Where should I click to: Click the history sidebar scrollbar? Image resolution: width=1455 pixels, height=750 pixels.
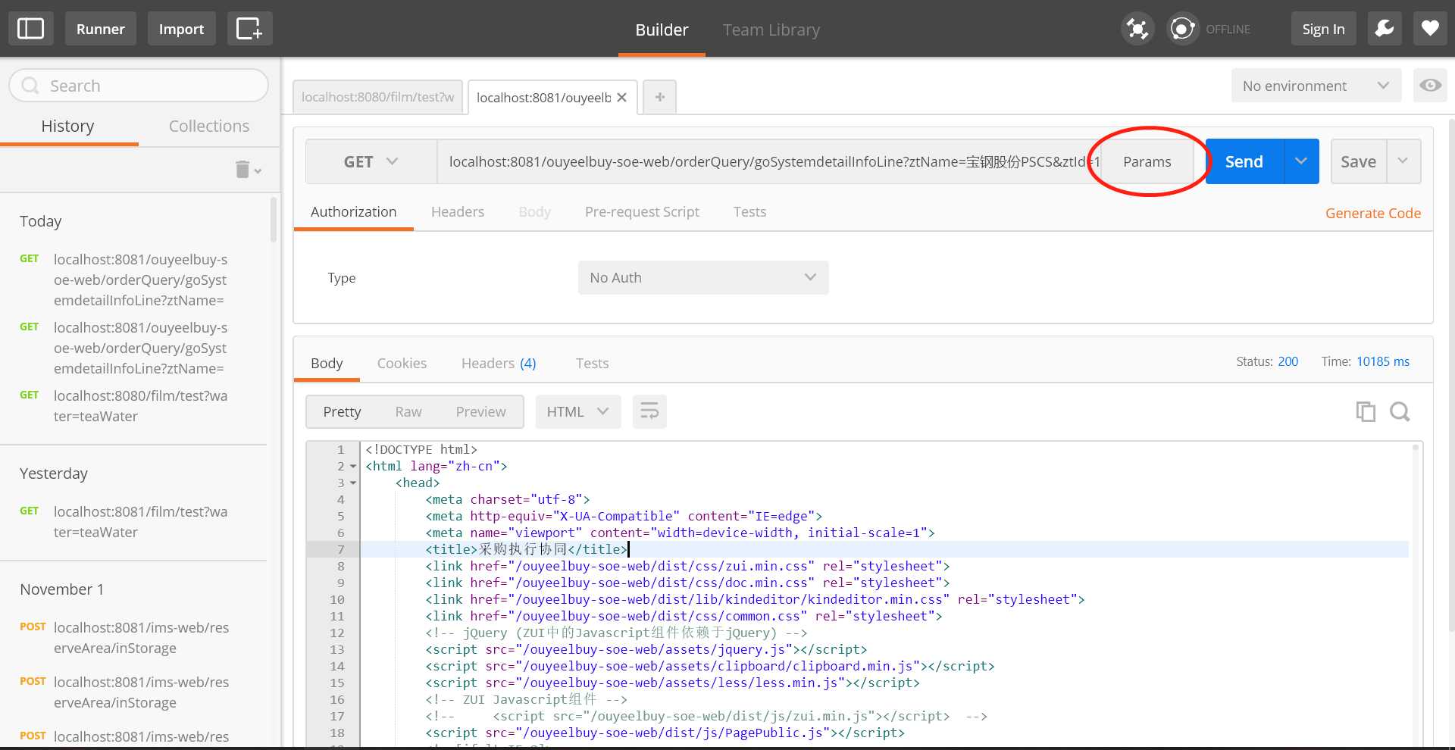(274, 219)
